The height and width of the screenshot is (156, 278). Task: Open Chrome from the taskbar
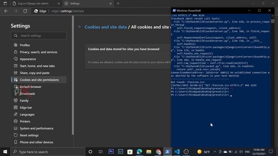click(158, 152)
